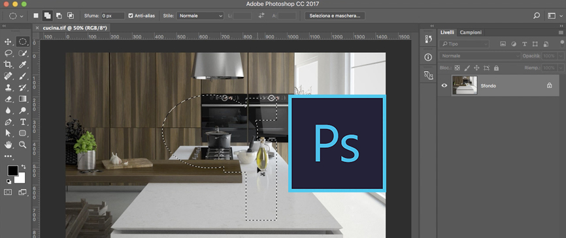Swap foreground and background colors

(24, 167)
